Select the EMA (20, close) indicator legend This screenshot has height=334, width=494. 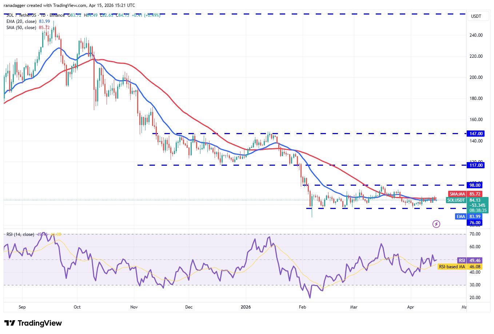(x=21, y=21)
